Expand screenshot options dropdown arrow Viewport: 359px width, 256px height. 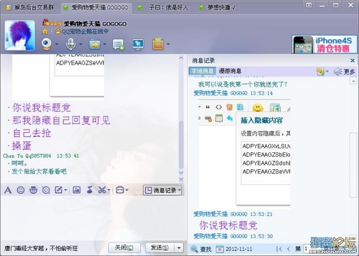[109, 190]
